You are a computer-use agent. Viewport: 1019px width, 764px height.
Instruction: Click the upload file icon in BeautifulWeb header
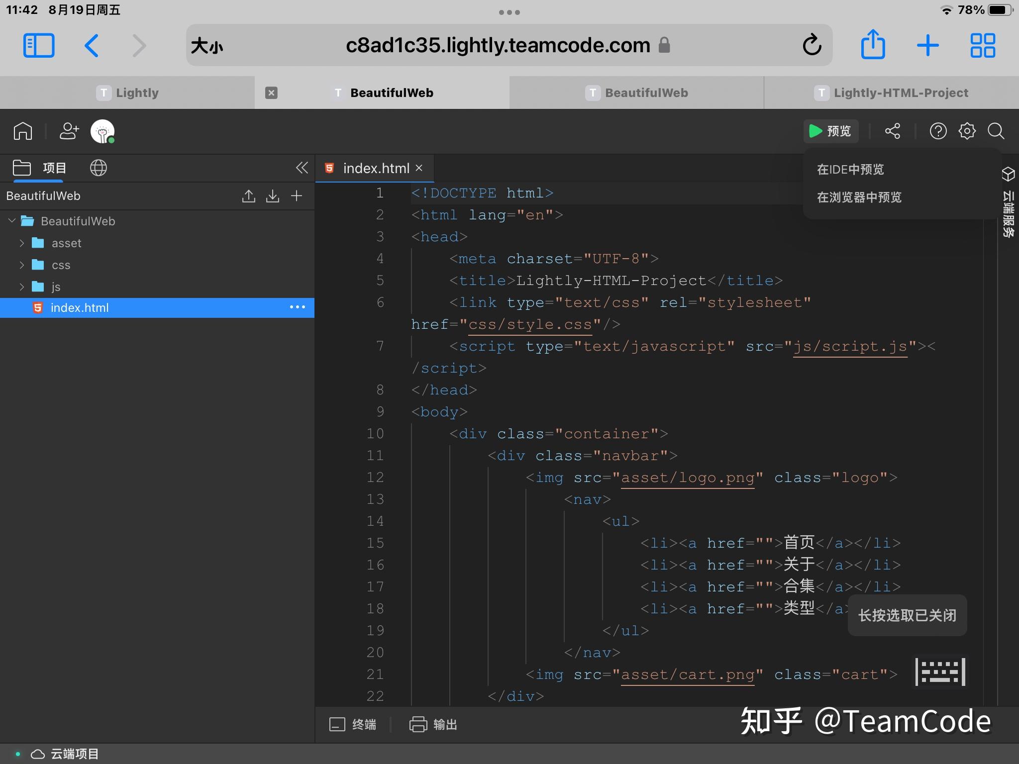click(x=249, y=196)
